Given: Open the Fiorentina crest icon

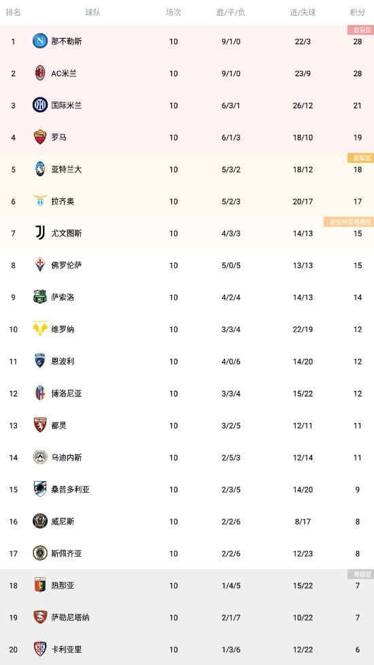Looking at the screenshot, I should pos(40,265).
